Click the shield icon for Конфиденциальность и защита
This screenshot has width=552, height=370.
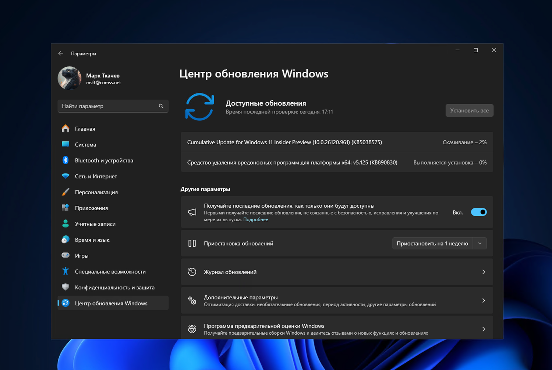click(x=66, y=287)
